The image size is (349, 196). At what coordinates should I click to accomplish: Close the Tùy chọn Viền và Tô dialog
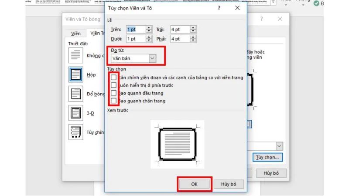[237, 8]
